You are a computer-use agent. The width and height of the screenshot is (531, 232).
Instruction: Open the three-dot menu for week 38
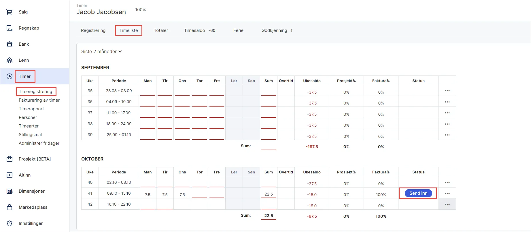447,124
